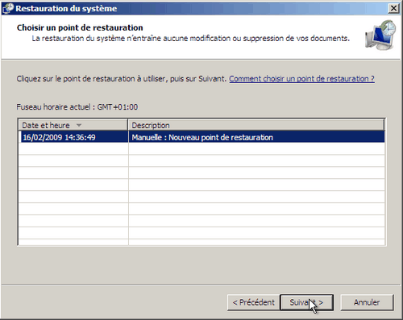Click the Description column header

click(256, 125)
